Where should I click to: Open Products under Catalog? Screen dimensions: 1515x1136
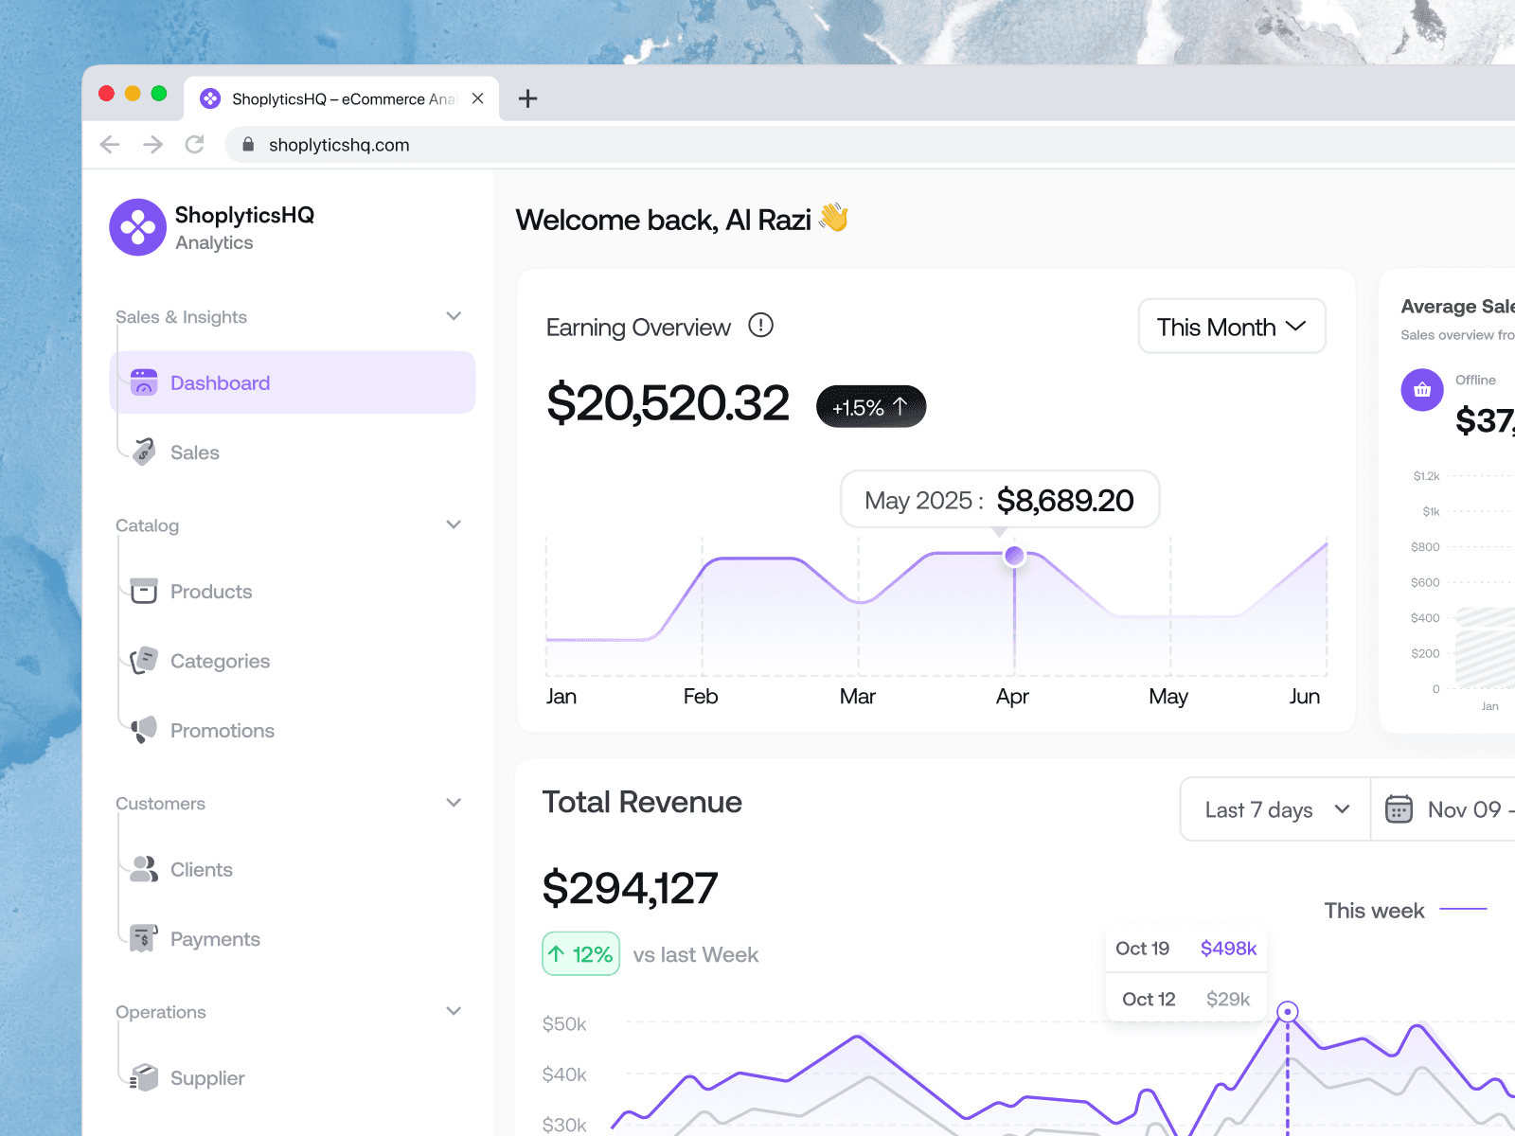pyautogui.click(x=210, y=592)
